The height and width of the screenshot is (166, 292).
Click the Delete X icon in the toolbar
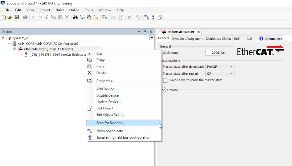pos(67,17)
